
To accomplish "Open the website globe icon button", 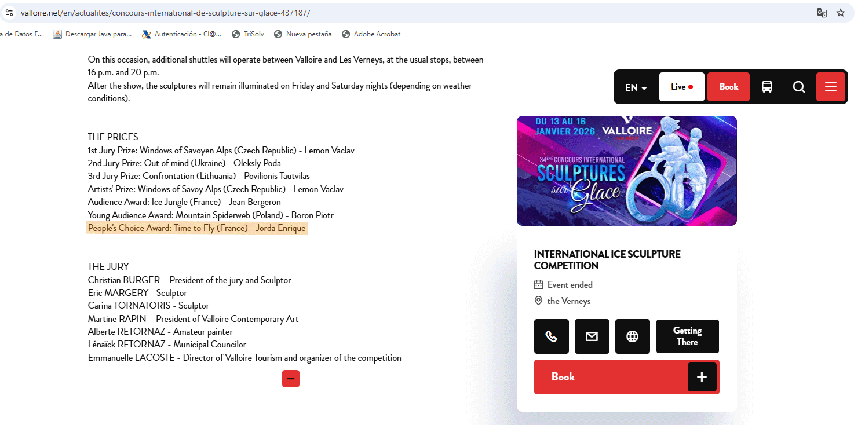I will (x=632, y=336).
